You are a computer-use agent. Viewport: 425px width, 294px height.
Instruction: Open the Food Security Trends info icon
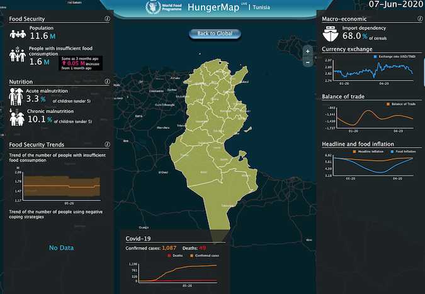coord(107,144)
